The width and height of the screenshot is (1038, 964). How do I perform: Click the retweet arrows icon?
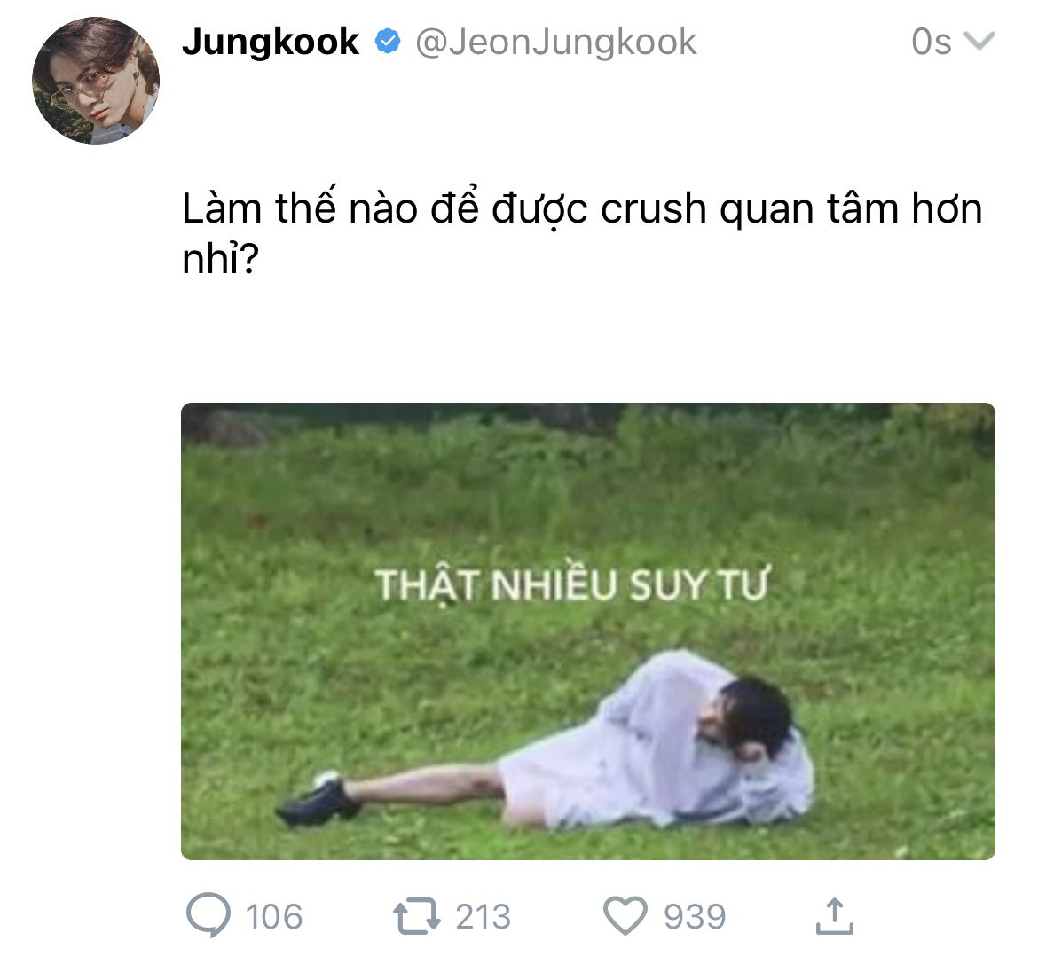(x=416, y=916)
